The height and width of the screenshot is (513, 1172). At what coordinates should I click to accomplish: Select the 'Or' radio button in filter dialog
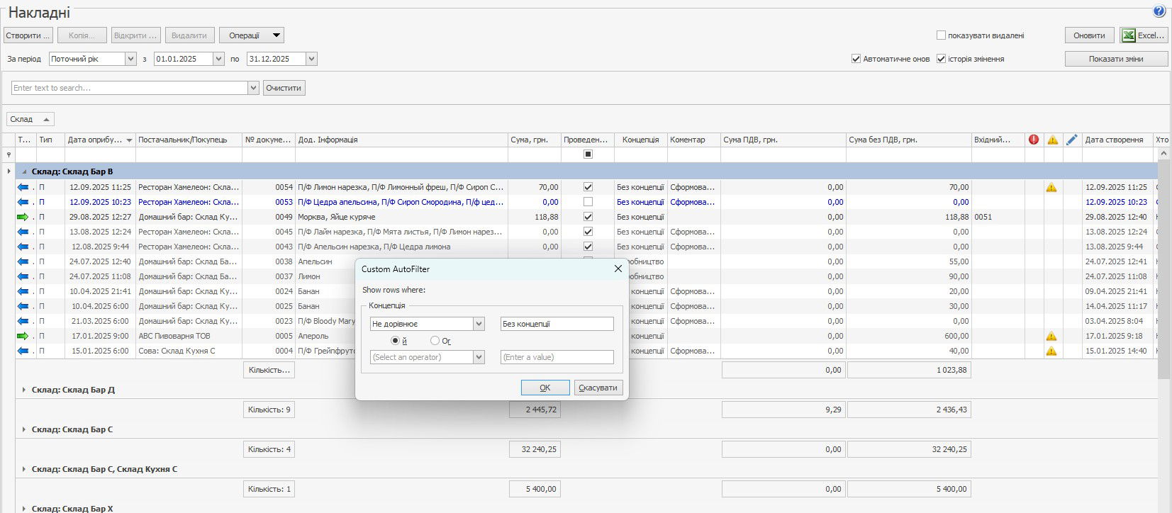[435, 341]
